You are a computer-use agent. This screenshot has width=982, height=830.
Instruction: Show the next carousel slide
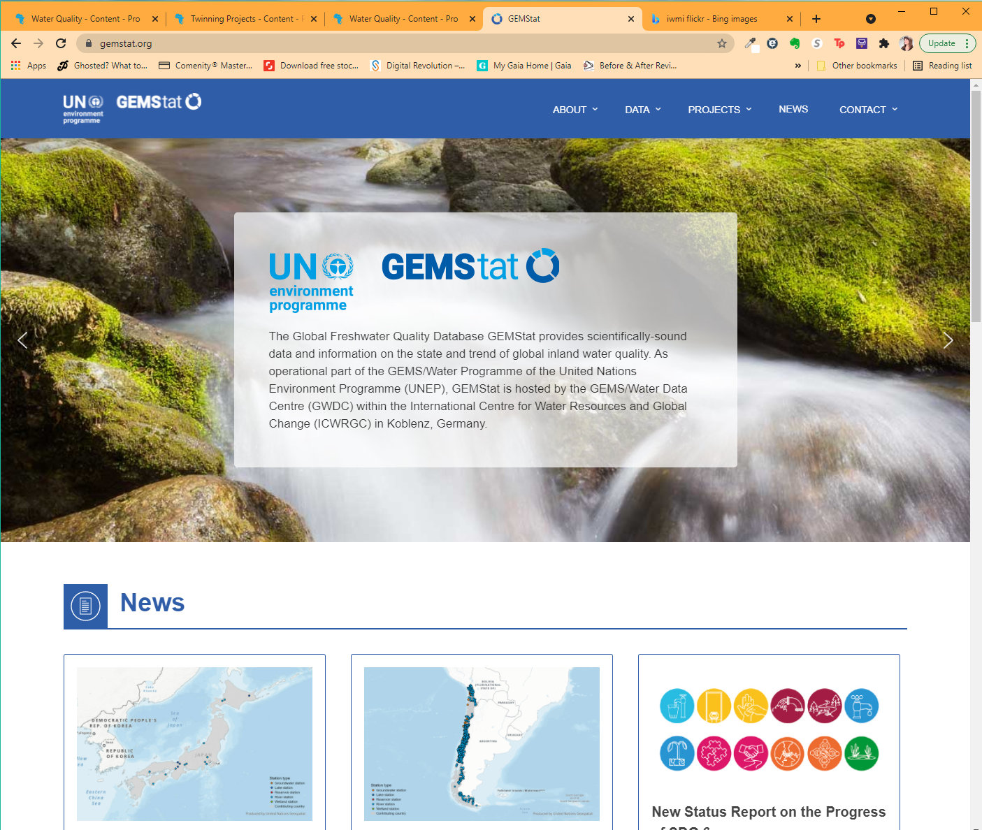948,340
